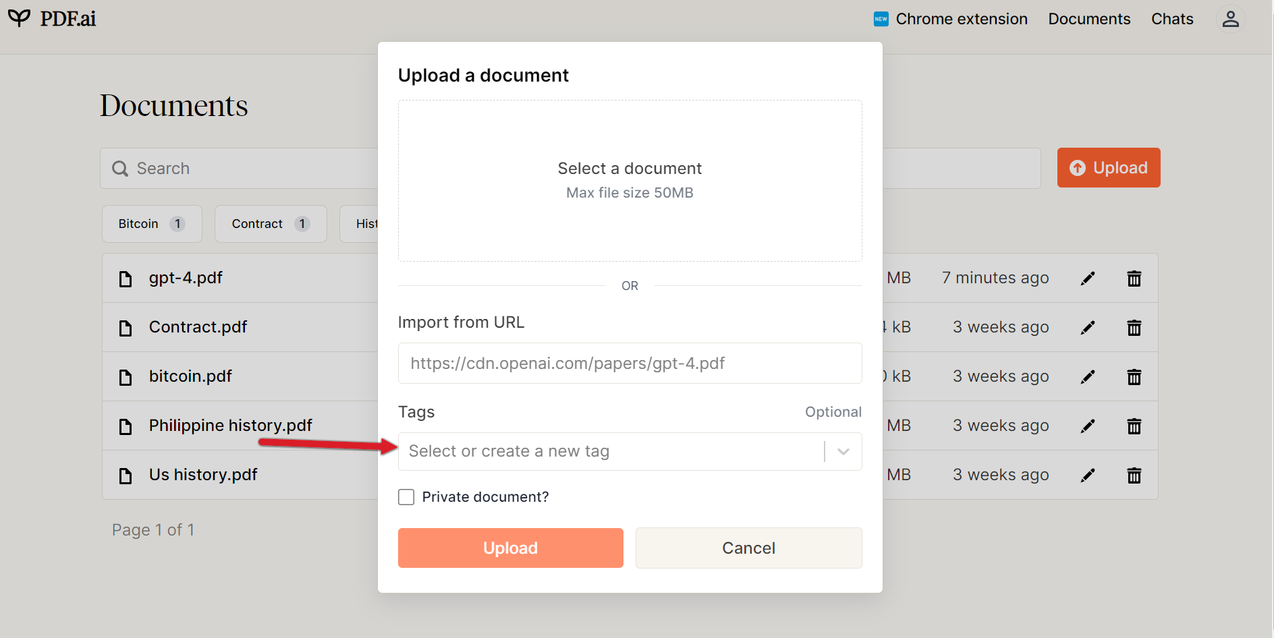The width and height of the screenshot is (1274, 638).
Task: Open the Chats menu item
Action: tap(1171, 19)
